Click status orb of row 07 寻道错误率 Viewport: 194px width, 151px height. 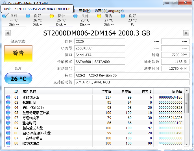tap(8, 118)
